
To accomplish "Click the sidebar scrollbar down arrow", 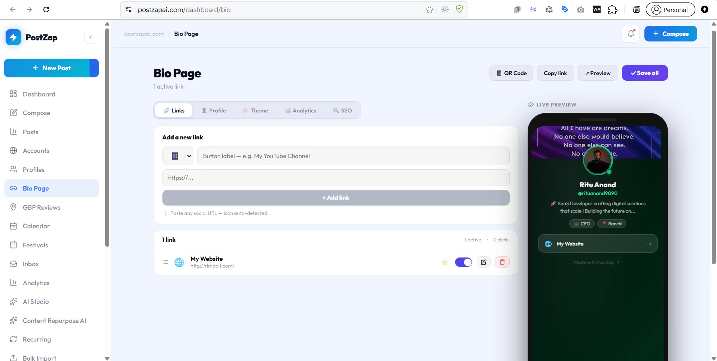I will pos(107,358).
